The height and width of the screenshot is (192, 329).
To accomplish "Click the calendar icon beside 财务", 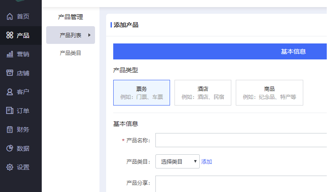I will point(10,129).
